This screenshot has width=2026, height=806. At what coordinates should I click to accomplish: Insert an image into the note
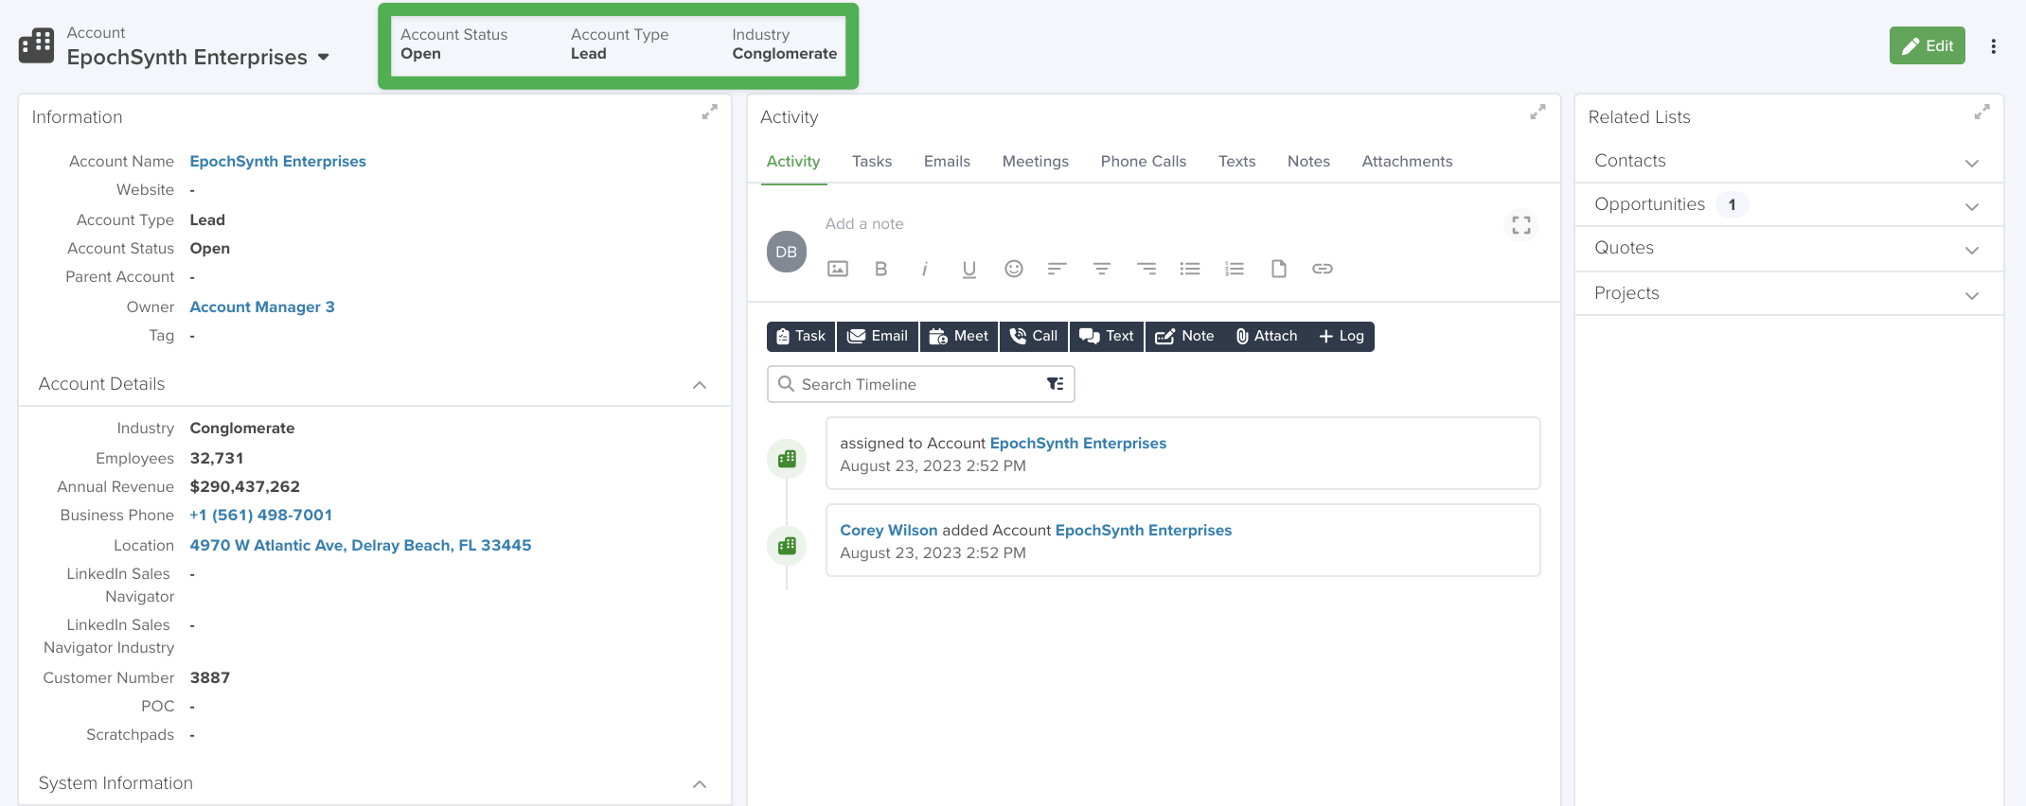click(838, 269)
